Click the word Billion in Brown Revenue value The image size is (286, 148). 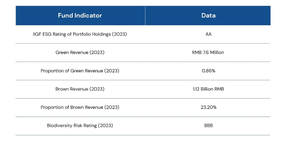(207, 89)
